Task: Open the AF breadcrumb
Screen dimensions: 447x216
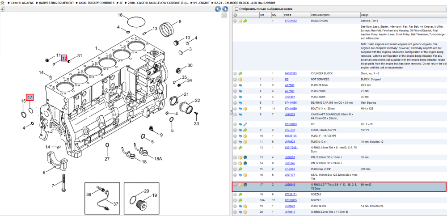Action: pyautogui.click(x=122, y=3)
